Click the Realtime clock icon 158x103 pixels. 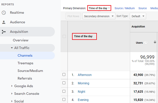[x=4, y=13]
